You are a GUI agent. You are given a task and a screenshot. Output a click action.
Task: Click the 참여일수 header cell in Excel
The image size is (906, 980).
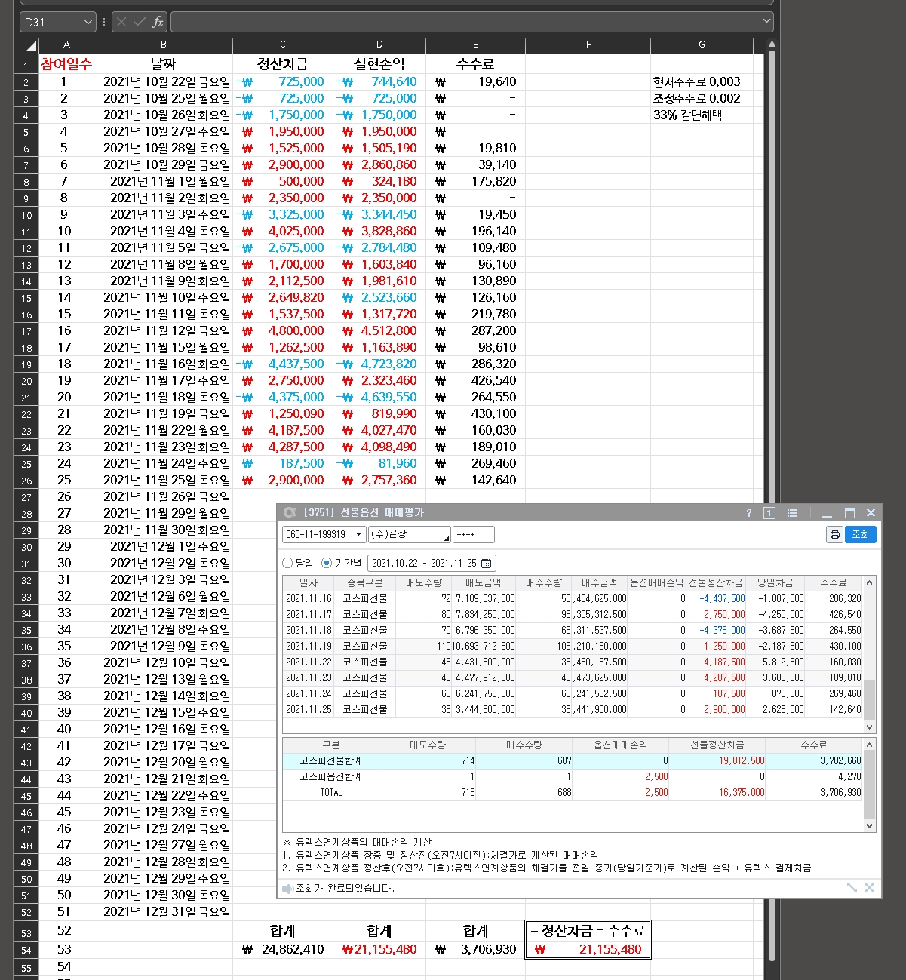pyautogui.click(x=66, y=65)
